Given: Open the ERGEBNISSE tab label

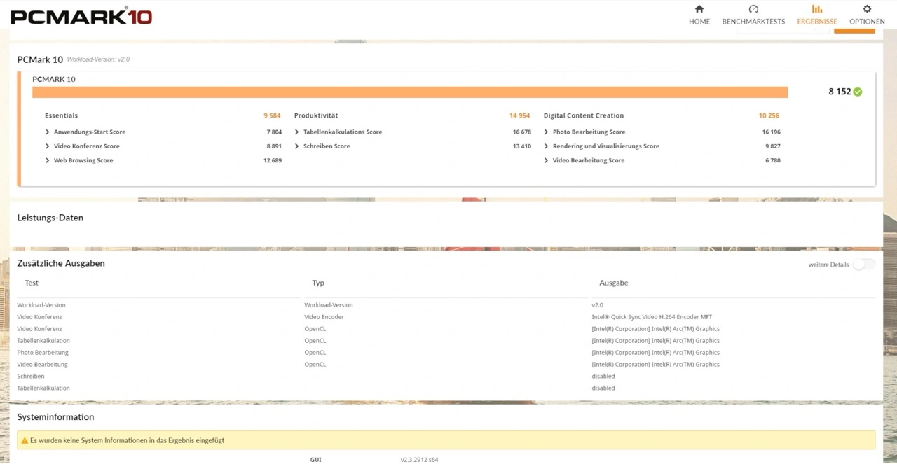Looking at the screenshot, I should pos(817,22).
